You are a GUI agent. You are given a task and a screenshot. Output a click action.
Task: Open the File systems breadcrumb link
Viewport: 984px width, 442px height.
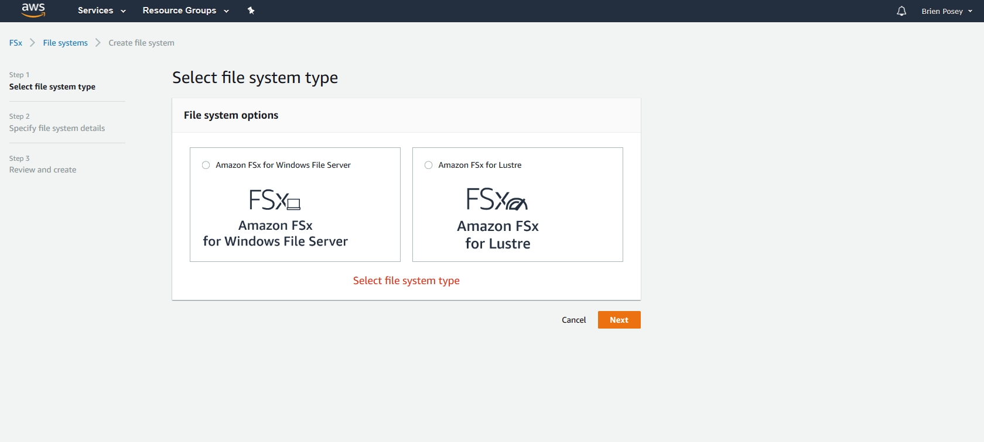tap(65, 43)
